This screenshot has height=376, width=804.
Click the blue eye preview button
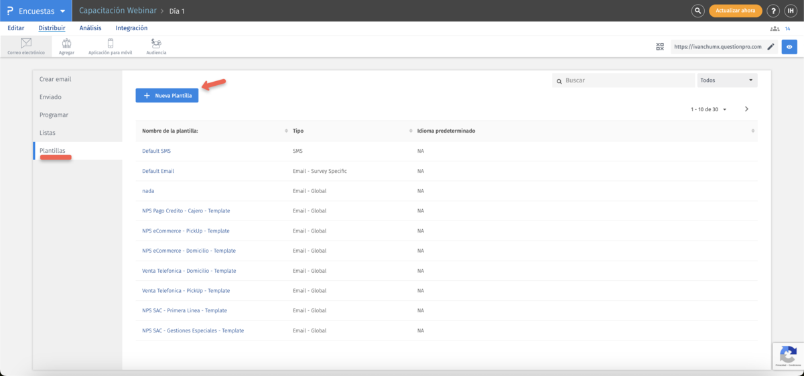789,47
